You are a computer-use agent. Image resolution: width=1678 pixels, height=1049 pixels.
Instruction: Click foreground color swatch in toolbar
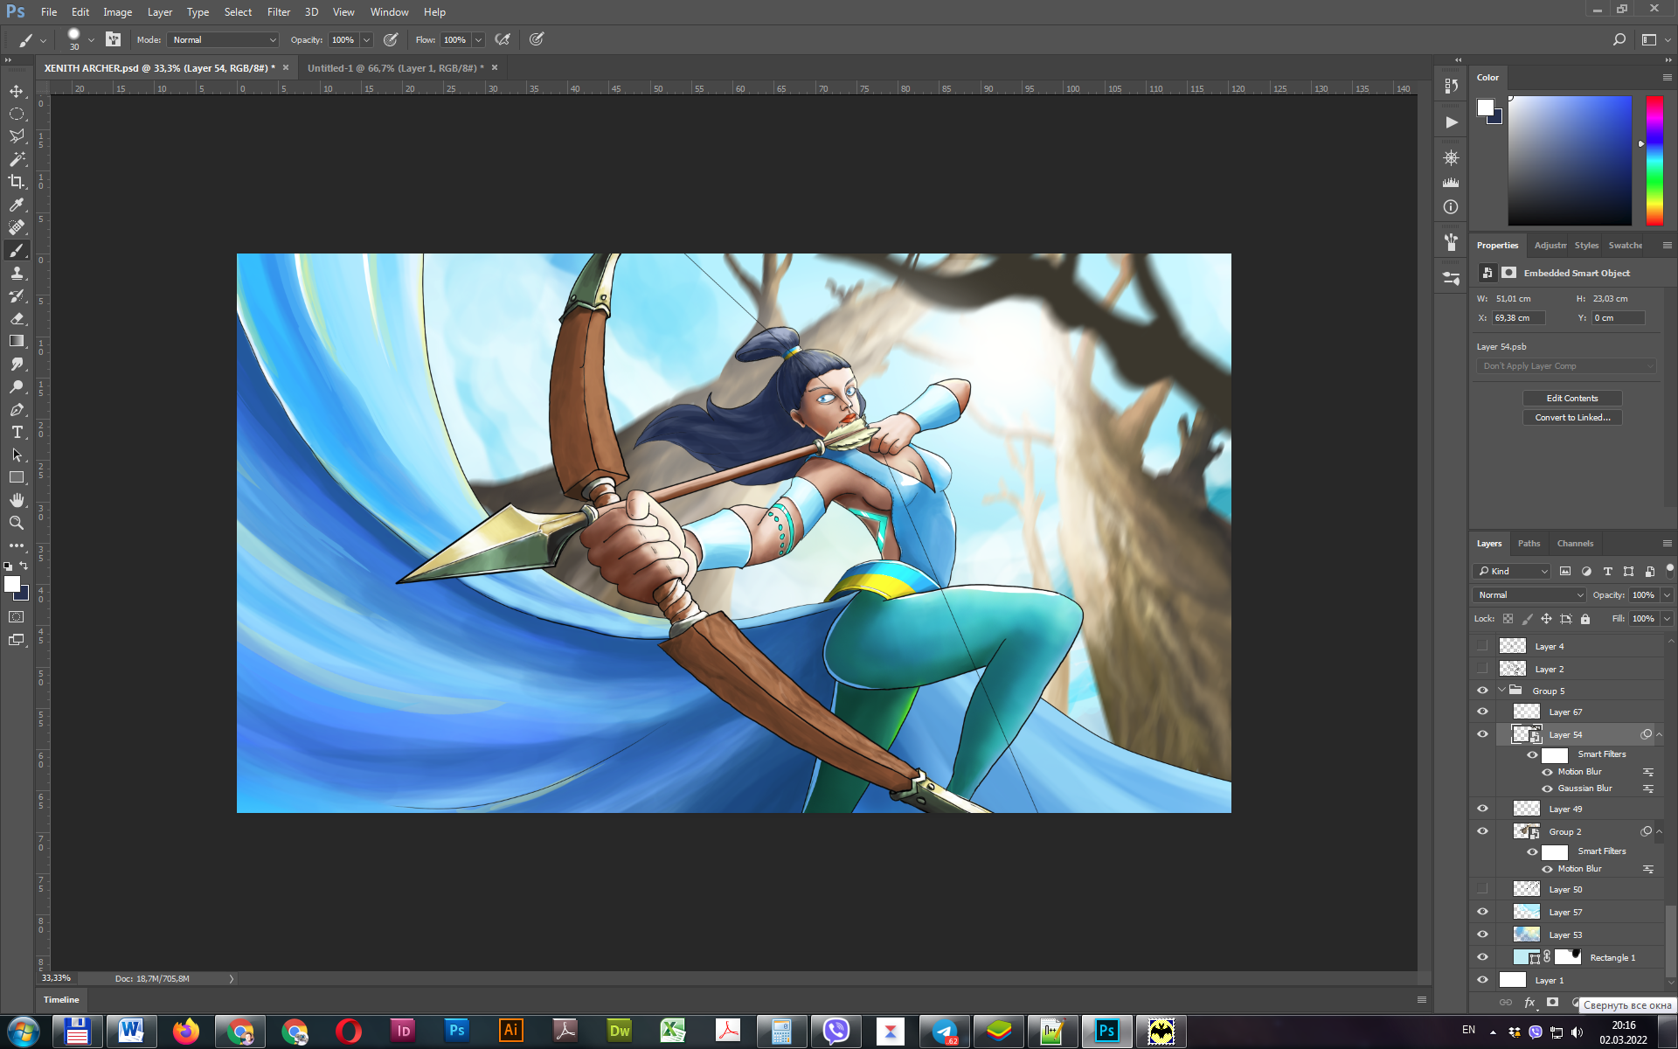point(12,585)
